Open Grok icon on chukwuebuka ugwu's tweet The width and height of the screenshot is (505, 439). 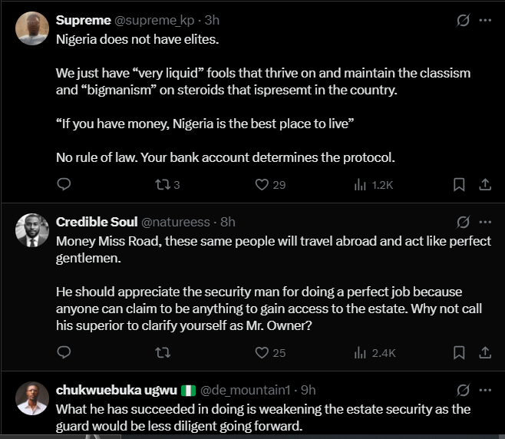pos(463,389)
